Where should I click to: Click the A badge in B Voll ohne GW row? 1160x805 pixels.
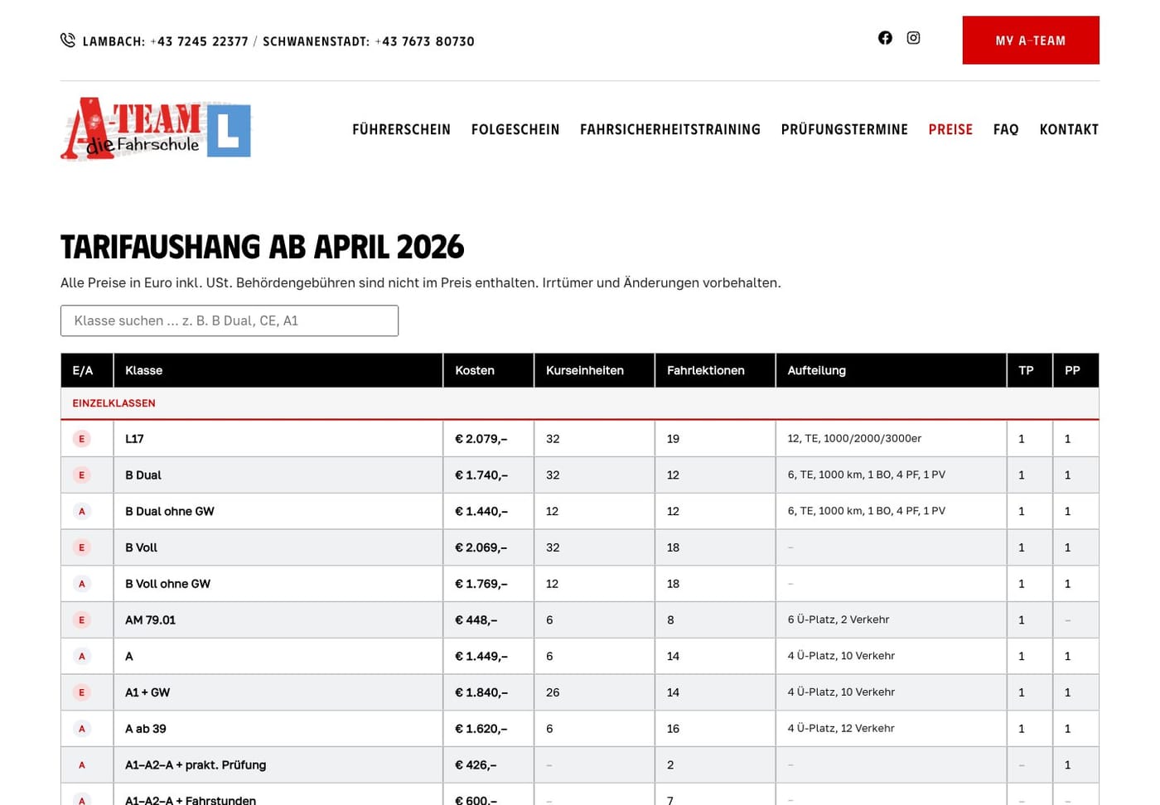coord(81,584)
